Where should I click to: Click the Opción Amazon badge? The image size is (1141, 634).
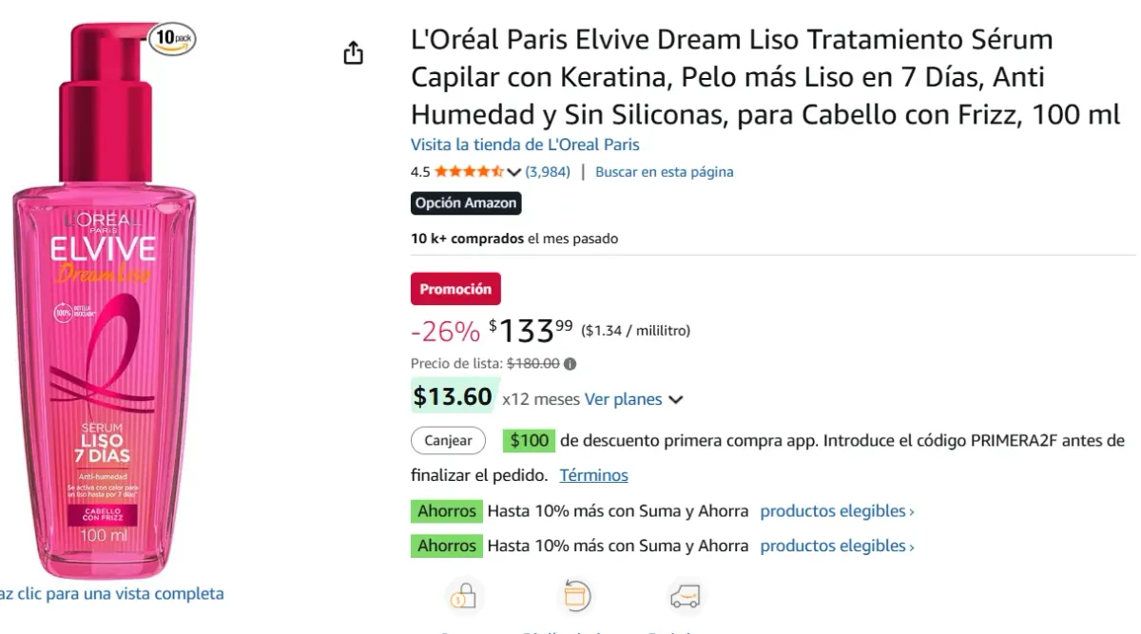465,202
